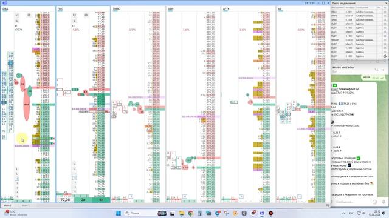Switch to the Main 1 workspace tab
The width and height of the screenshot is (389, 218).
coord(7,206)
